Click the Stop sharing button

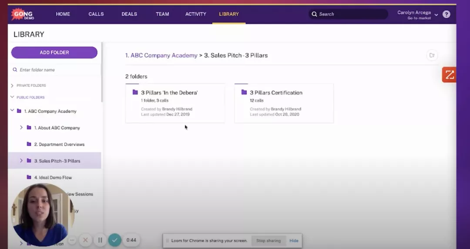click(269, 241)
